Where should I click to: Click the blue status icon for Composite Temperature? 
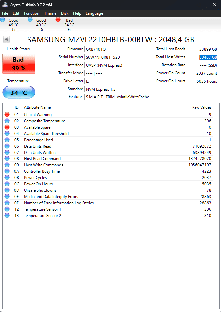pyautogui.click(x=7, y=121)
